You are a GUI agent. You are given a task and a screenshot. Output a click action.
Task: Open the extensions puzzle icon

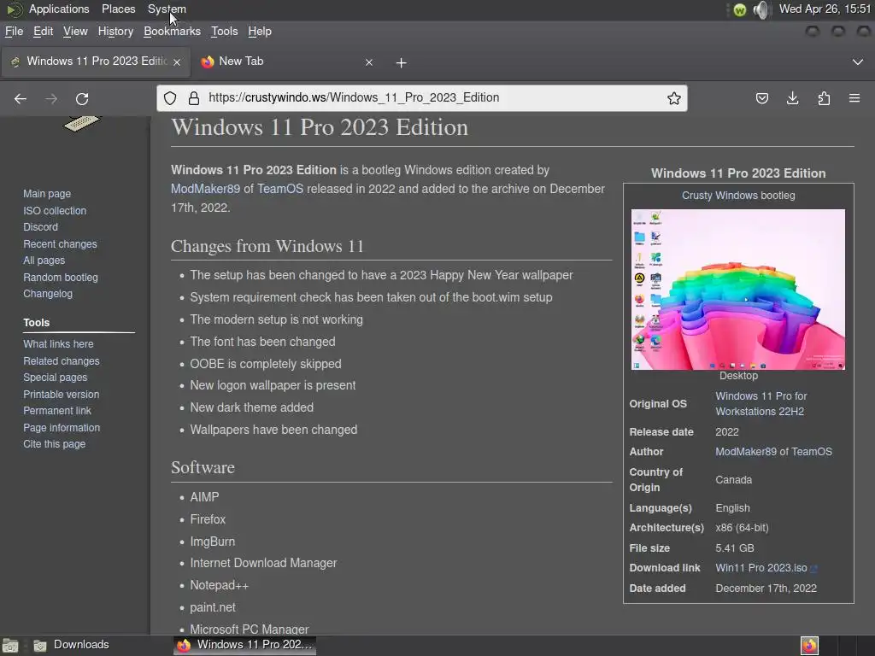point(824,99)
